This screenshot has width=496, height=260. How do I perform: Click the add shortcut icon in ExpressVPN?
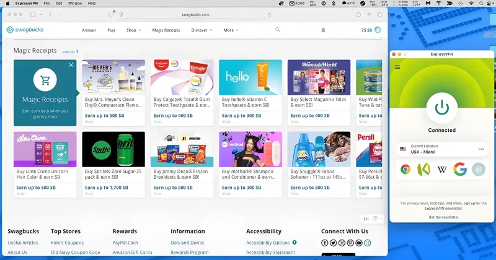click(478, 170)
